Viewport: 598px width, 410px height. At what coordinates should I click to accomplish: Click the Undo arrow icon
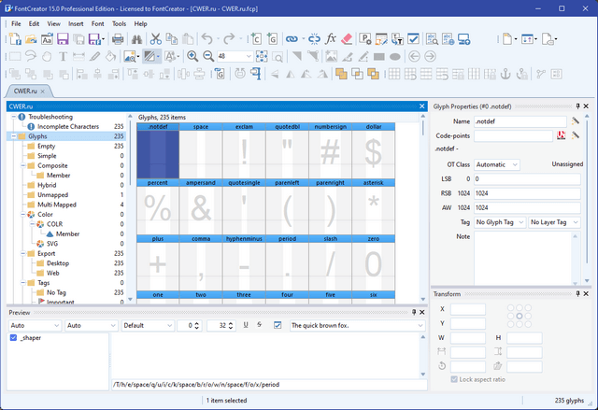206,39
